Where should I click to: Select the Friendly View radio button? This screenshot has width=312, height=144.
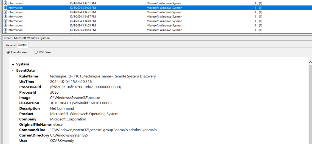(x=8, y=52)
